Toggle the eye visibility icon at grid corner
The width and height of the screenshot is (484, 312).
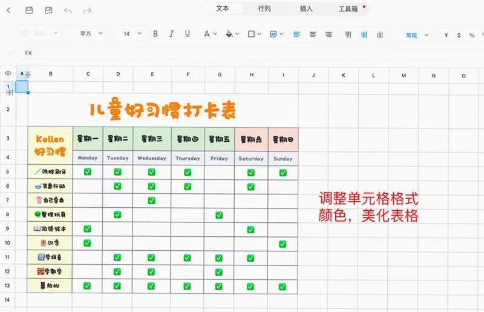click(x=8, y=73)
